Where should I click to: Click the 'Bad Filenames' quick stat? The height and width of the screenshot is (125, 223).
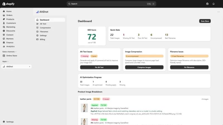click(x=170, y=36)
